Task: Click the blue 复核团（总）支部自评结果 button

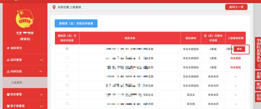Action: click(76, 23)
